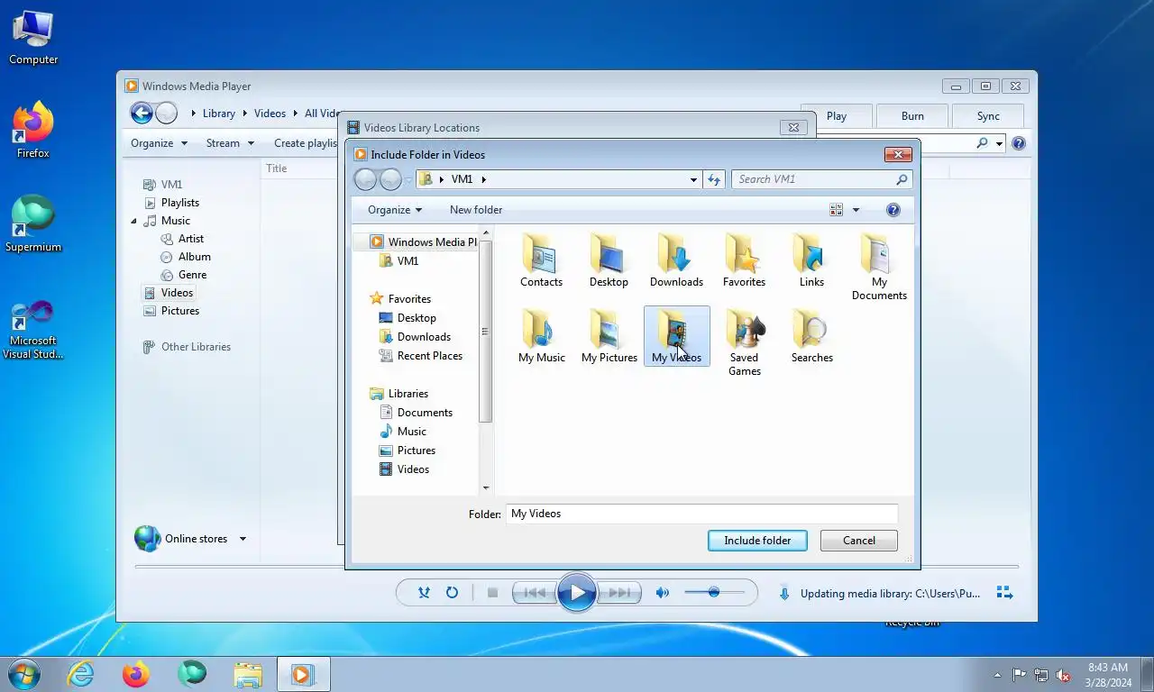
Task: Select the Desktop folder icon in file list
Action: tap(609, 261)
